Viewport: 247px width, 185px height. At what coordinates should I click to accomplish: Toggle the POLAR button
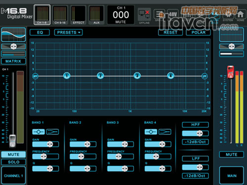pos(199,33)
